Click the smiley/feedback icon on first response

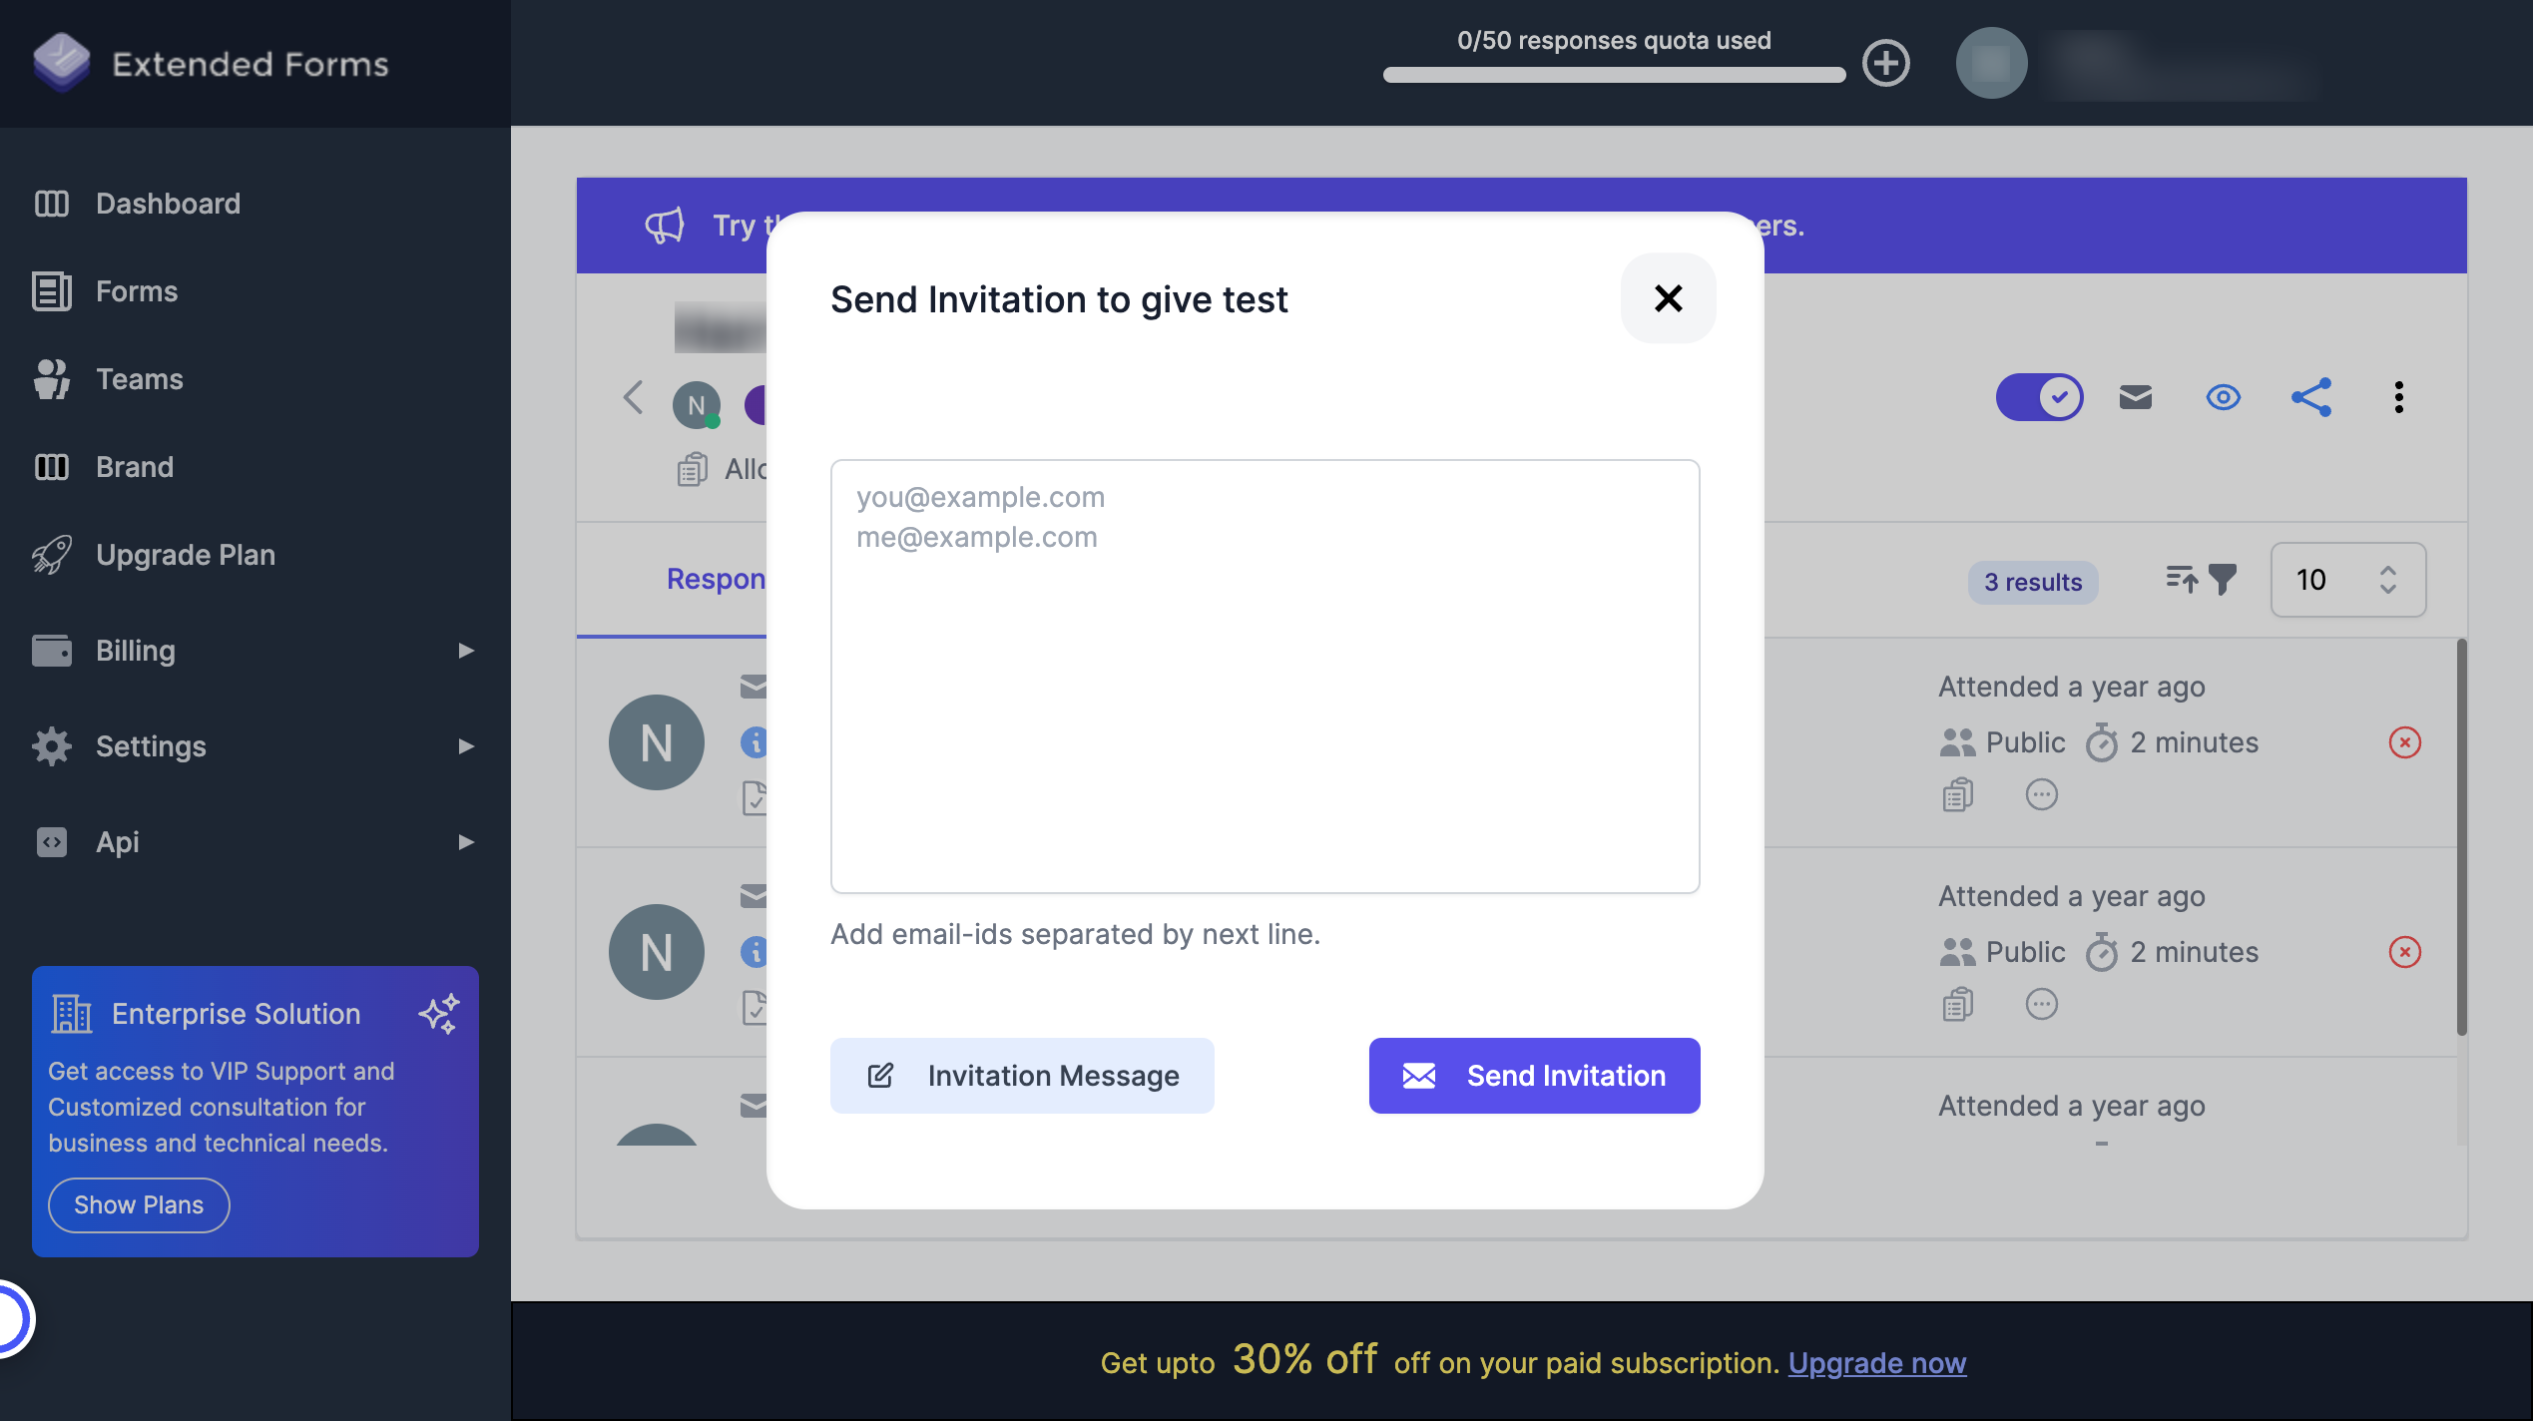coord(2039,795)
